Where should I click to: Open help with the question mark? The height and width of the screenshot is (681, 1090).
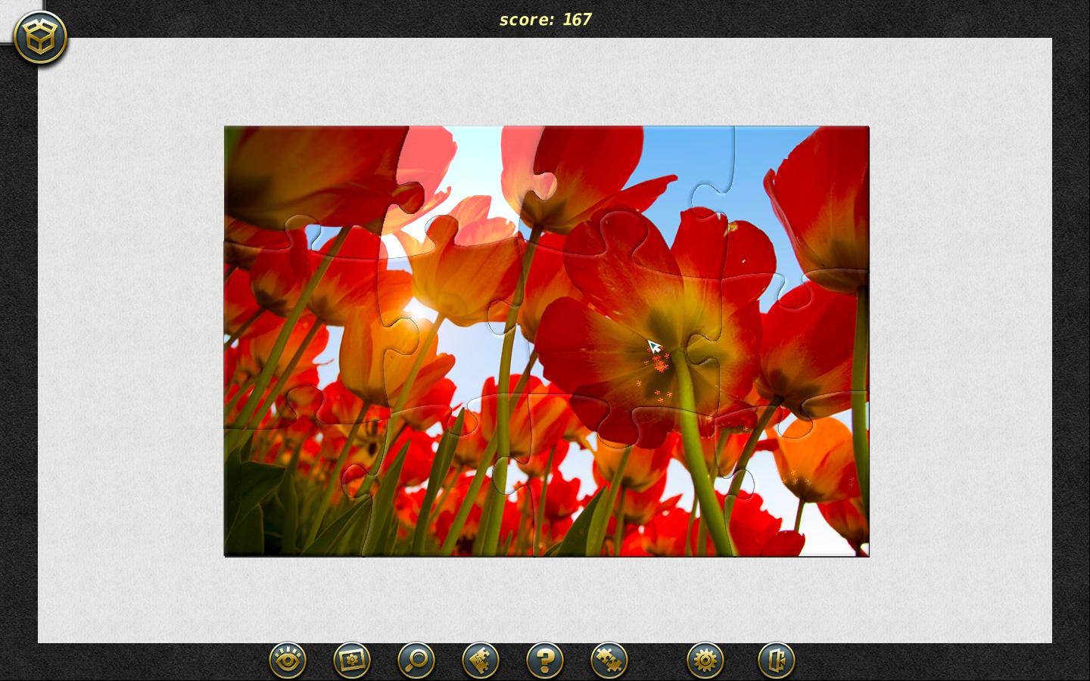(545, 661)
